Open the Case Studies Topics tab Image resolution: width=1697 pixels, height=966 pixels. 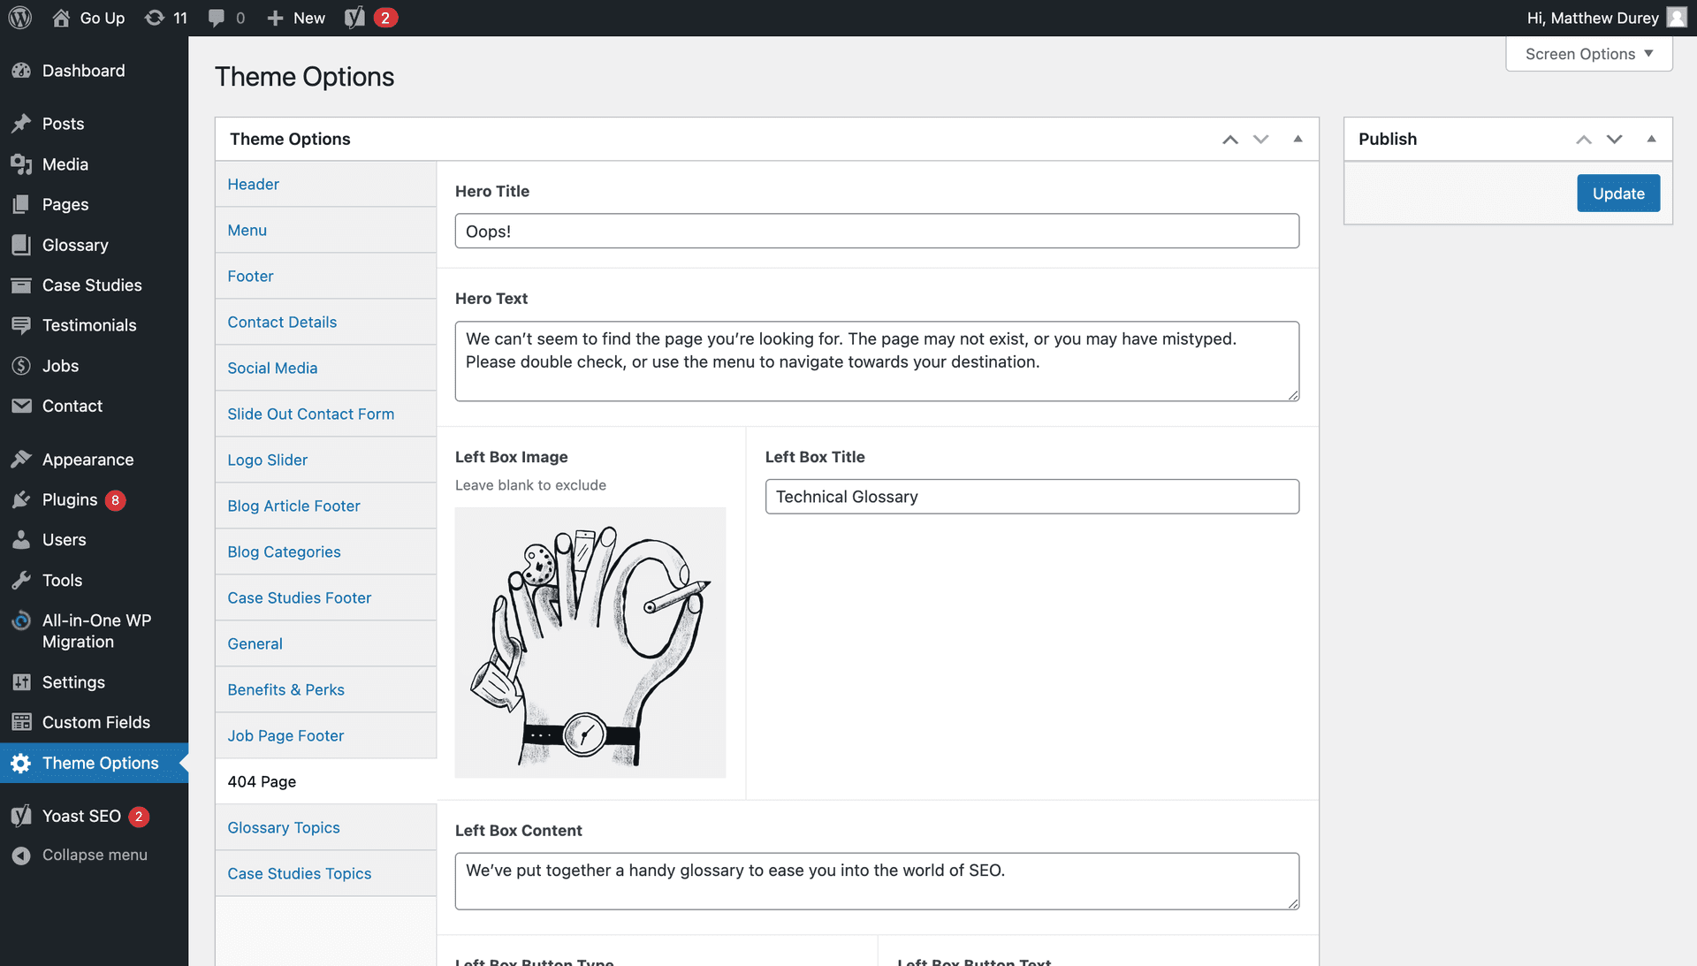pyautogui.click(x=326, y=873)
